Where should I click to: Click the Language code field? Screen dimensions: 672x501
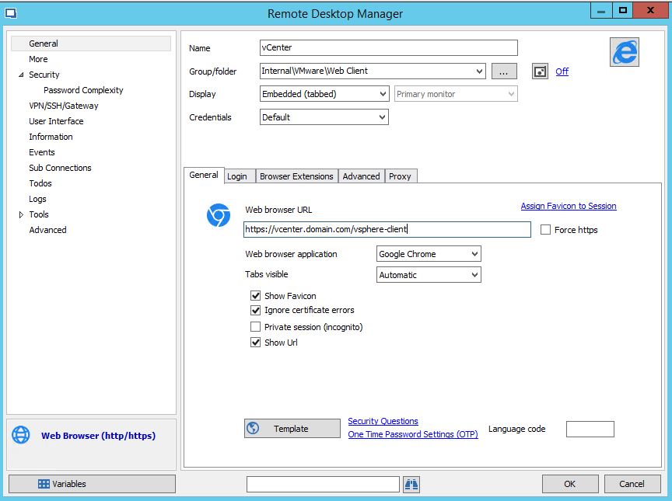tap(590, 429)
